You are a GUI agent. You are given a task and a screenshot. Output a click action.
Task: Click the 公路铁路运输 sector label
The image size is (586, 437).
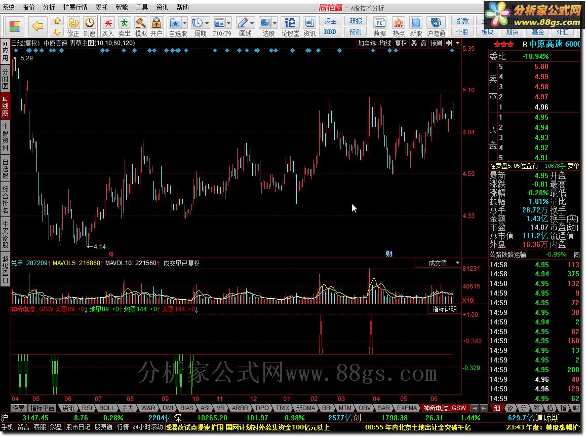[508, 254]
